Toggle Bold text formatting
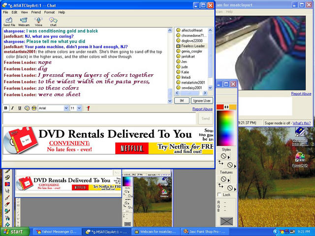 click(5, 108)
